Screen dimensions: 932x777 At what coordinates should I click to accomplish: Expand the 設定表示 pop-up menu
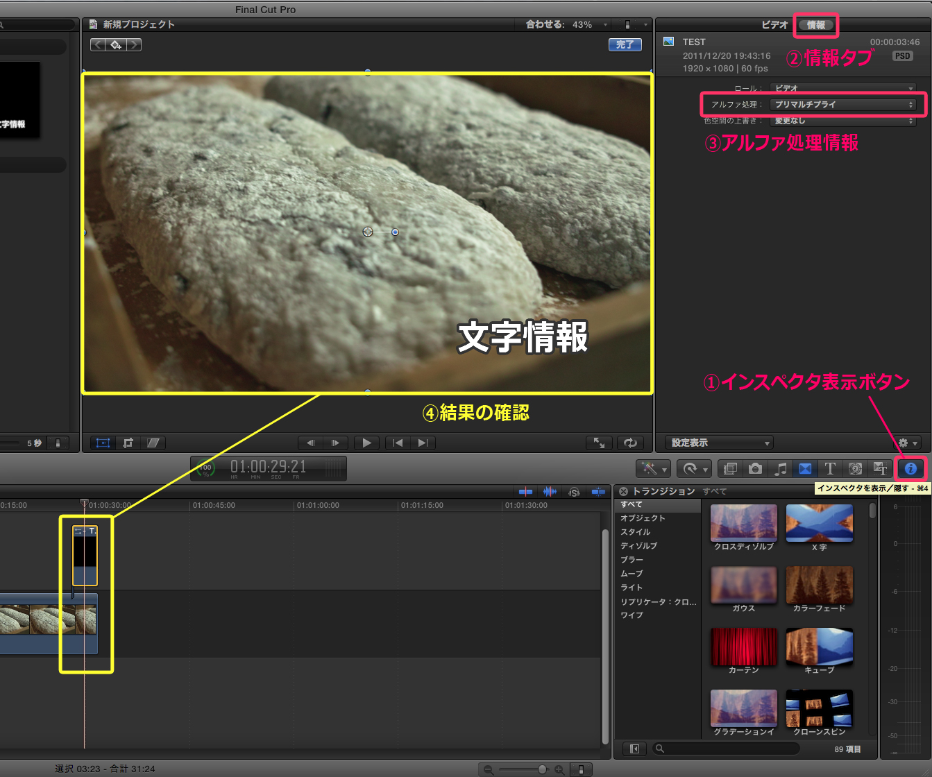click(719, 443)
